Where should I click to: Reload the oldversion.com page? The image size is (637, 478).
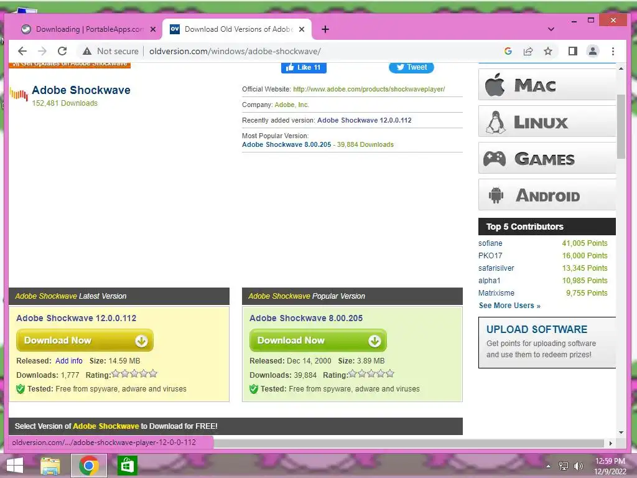click(62, 51)
